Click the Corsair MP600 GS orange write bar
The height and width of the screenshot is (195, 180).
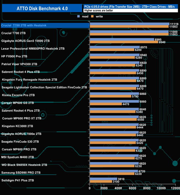pos(106,104)
